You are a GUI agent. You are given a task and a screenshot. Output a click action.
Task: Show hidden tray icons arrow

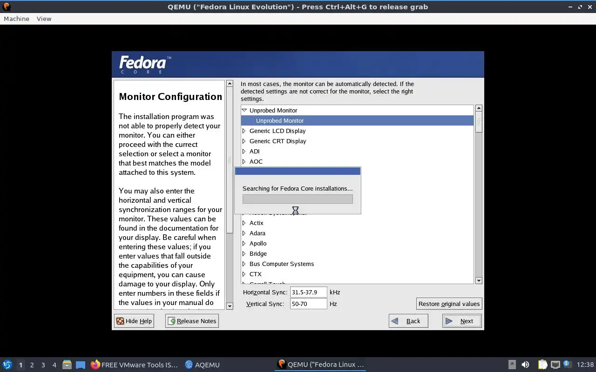tap(512, 365)
